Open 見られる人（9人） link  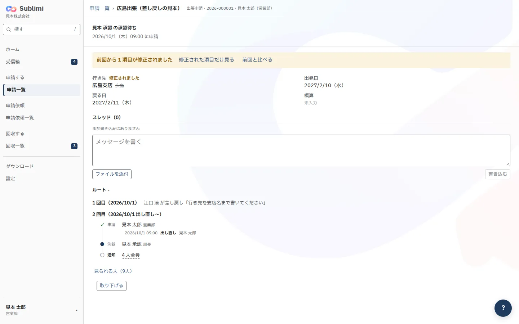click(113, 271)
